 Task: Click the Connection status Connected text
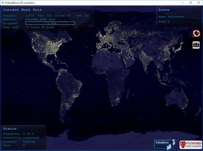pyautogui.click(x=31, y=137)
